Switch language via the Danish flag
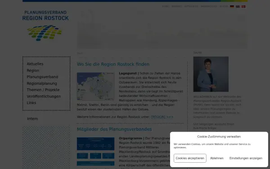The height and width of the screenshot is (169, 270). (x=243, y=6)
